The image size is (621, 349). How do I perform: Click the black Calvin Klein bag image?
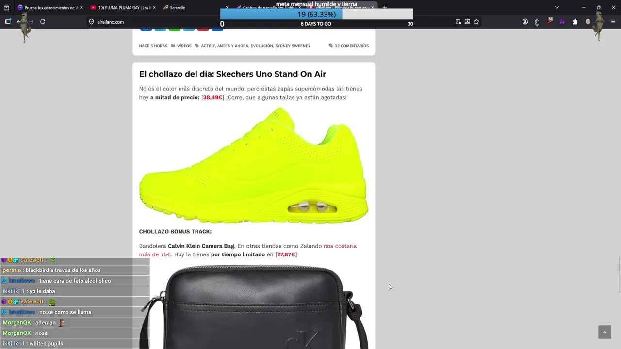point(254,307)
